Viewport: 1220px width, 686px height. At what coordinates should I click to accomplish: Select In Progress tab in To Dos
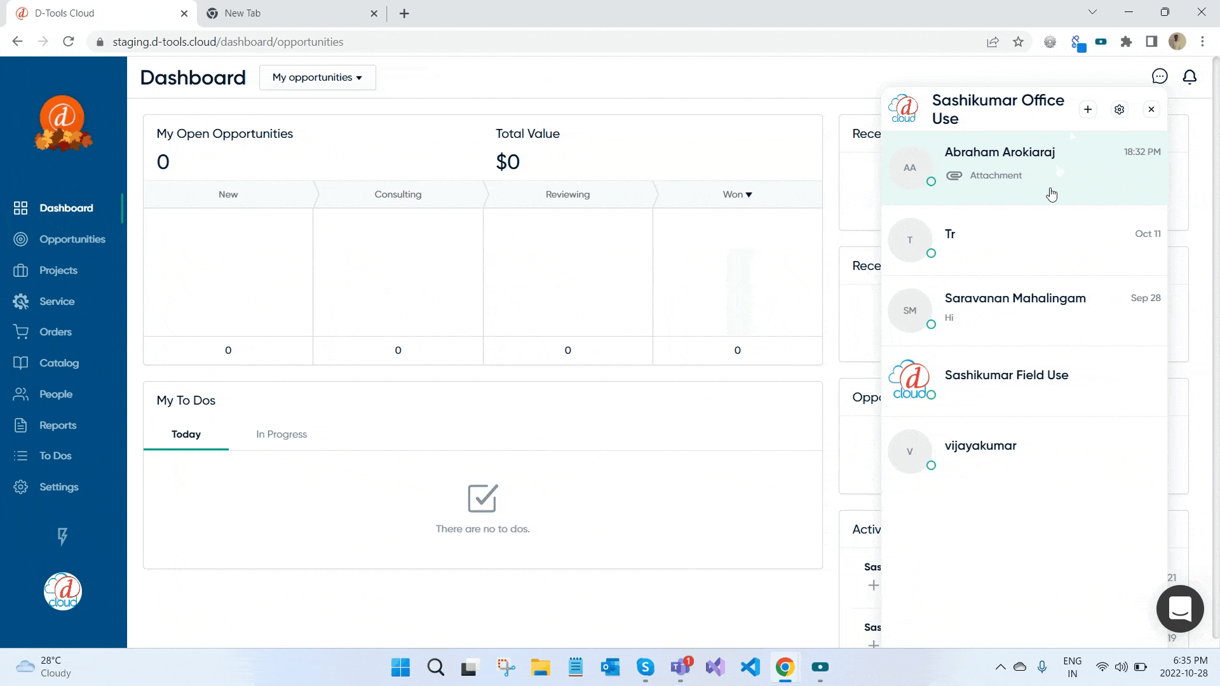pos(282,434)
